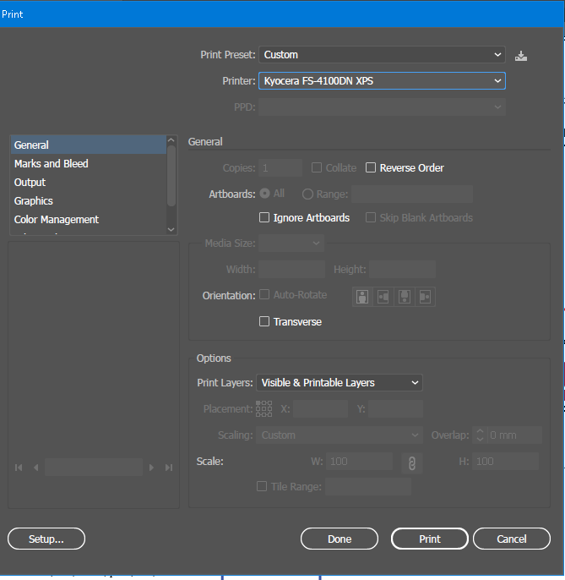Go to previous preview page
565x580 pixels.
pos(35,468)
